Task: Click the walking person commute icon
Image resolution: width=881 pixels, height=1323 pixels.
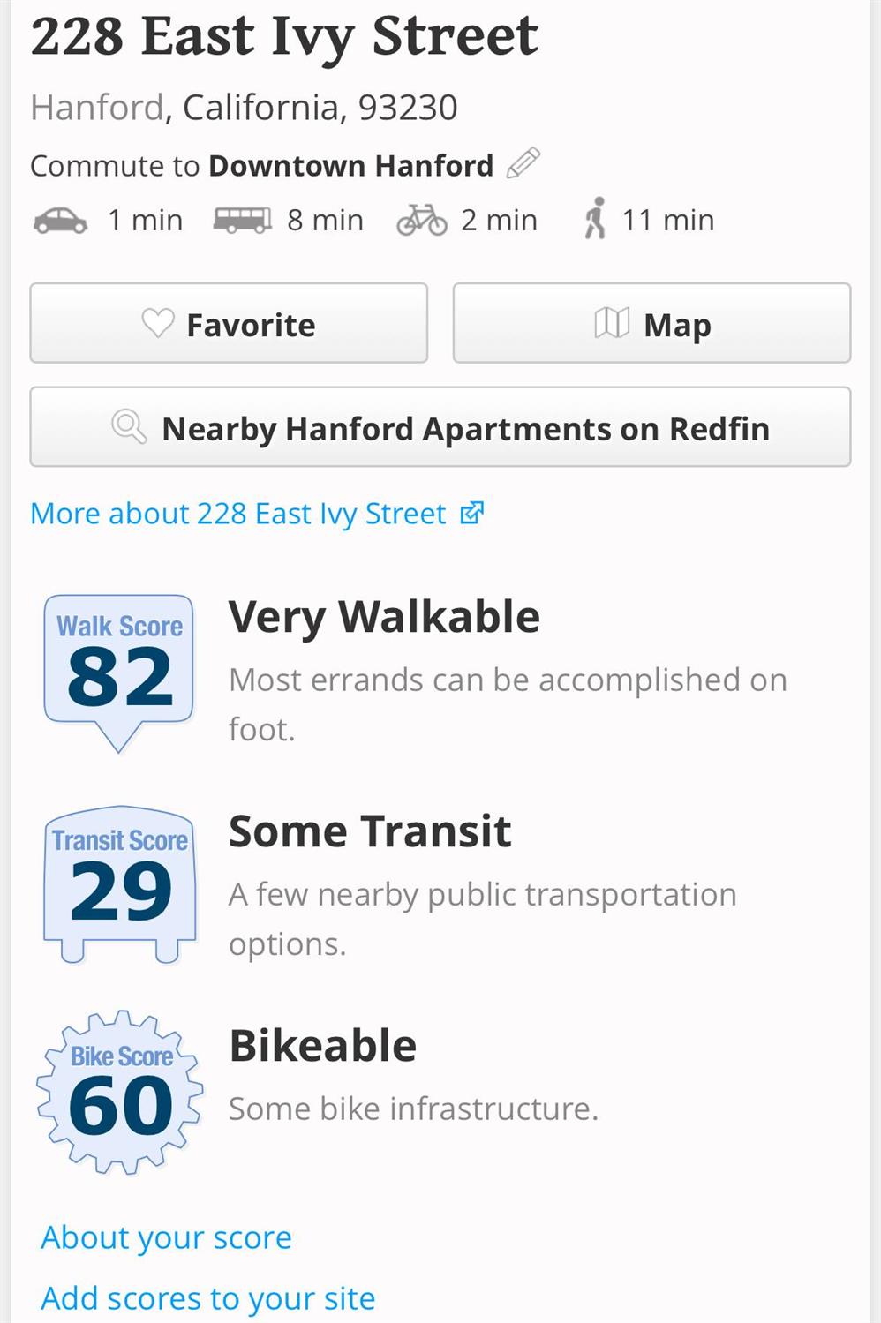Action: pyautogui.click(x=596, y=219)
